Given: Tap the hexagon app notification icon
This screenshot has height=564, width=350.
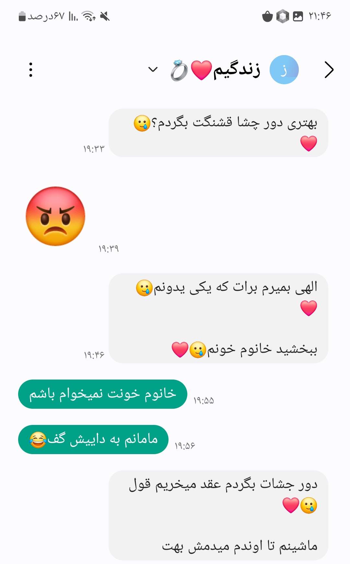Looking at the screenshot, I should tap(283, 16).
